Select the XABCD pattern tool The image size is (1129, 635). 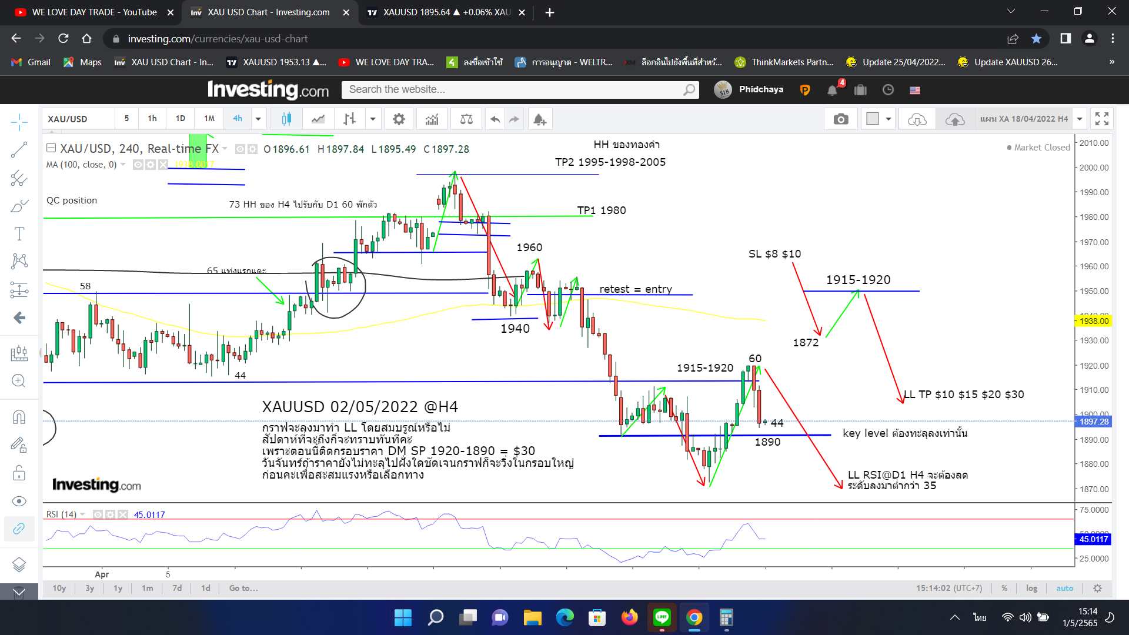pyautogui.click(x=19, y=261)
